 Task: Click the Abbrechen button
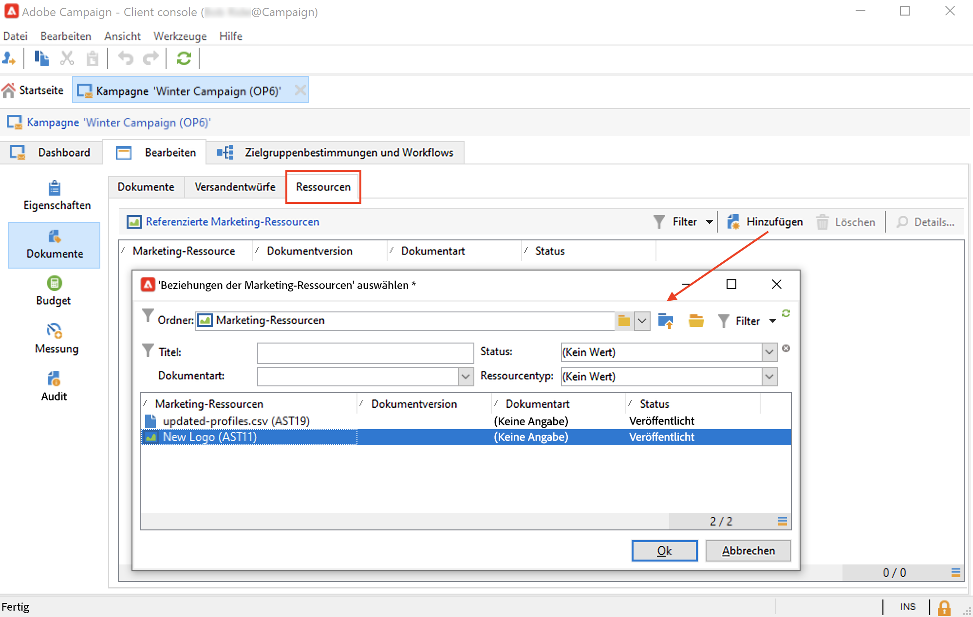[748, 550]
